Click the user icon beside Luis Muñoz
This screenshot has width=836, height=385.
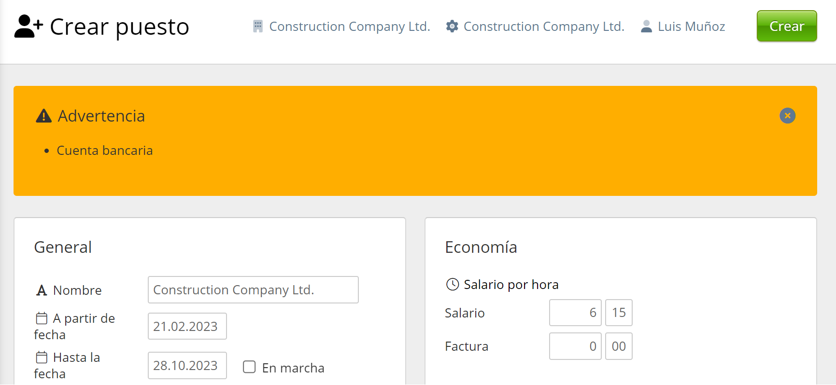pyautogui.click(x=646, y=27)
